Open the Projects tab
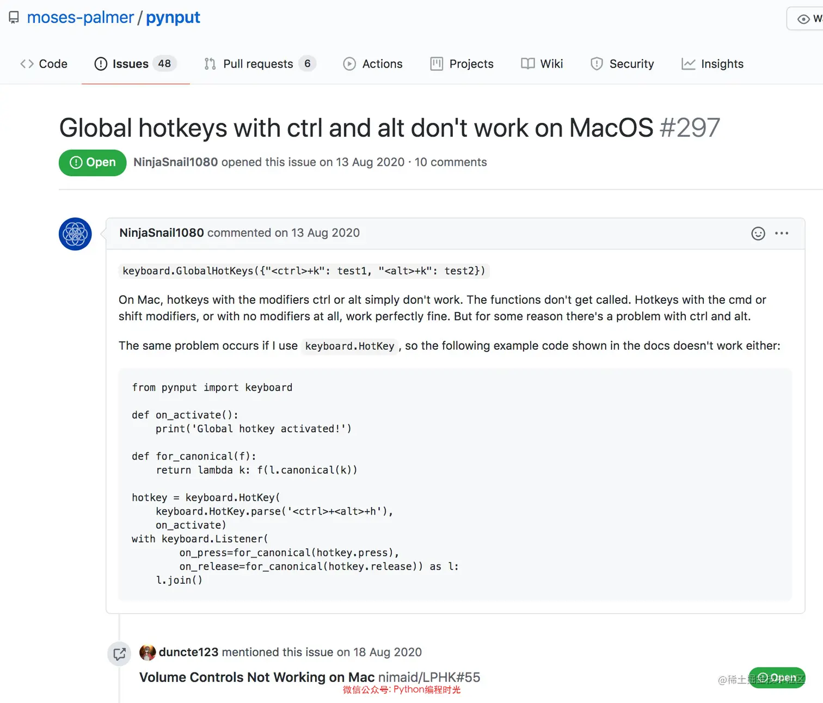 [462, 64]
